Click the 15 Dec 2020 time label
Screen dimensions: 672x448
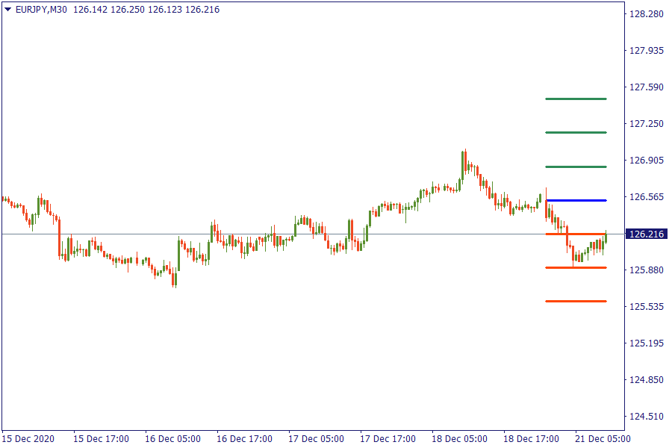coord(28,438)
